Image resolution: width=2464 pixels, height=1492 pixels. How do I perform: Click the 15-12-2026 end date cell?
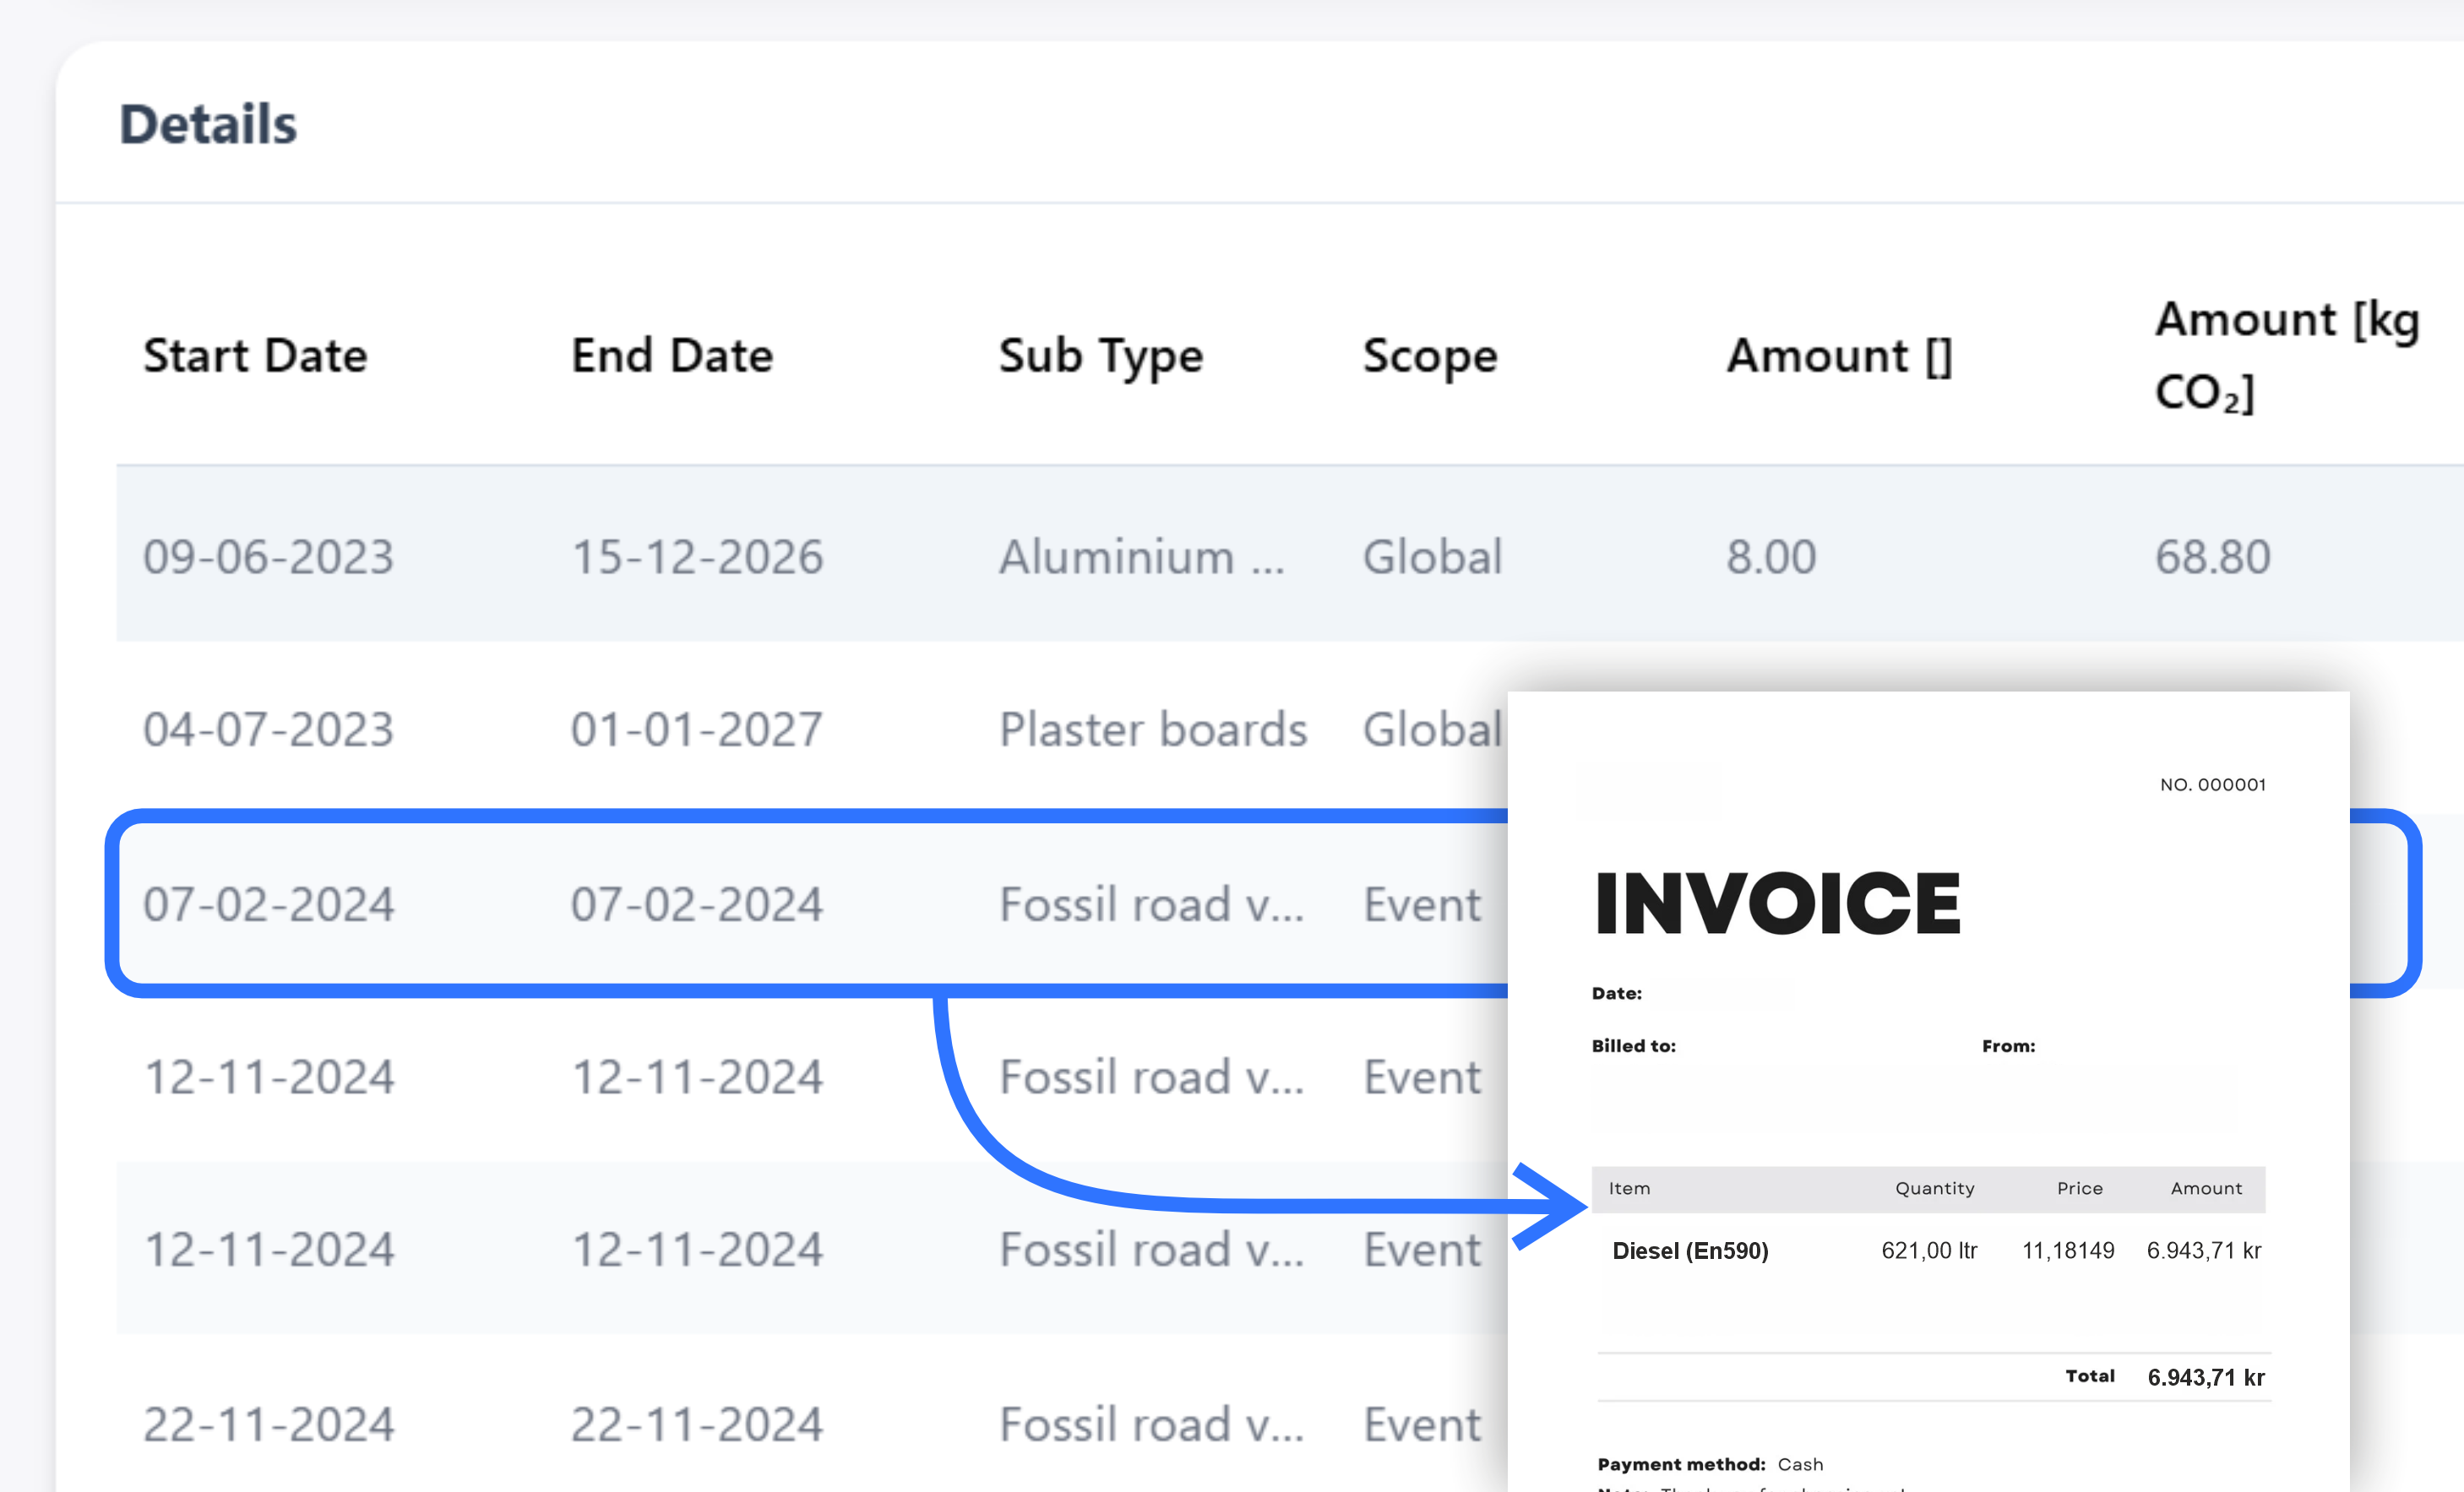click(x=696, y=556)
